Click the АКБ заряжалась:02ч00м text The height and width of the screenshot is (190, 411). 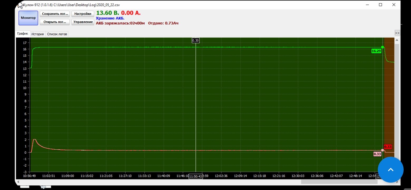120,23
